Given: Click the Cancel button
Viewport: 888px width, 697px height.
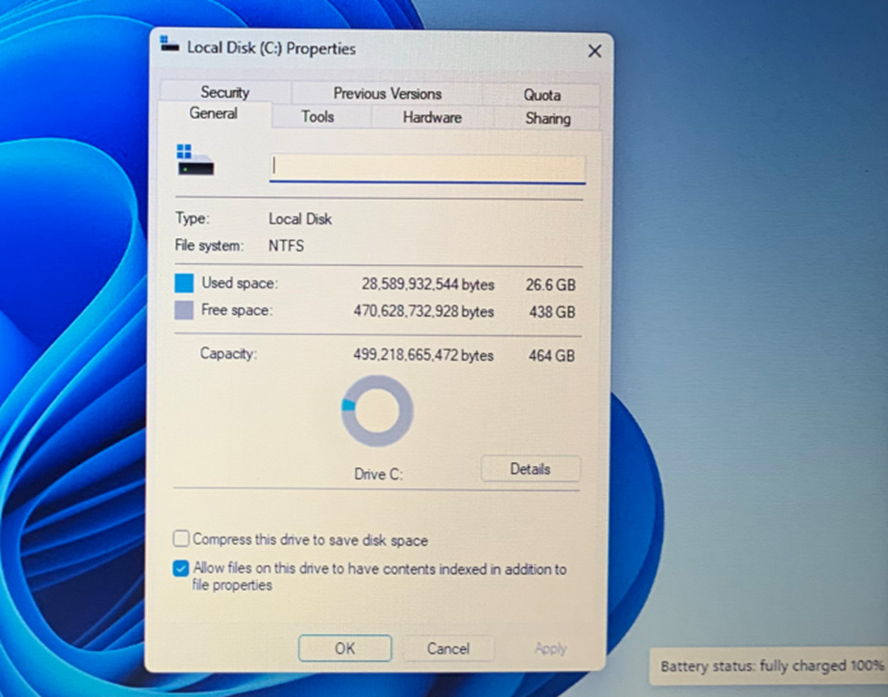Looking at the screenshot, I should [x=449, y=648].
